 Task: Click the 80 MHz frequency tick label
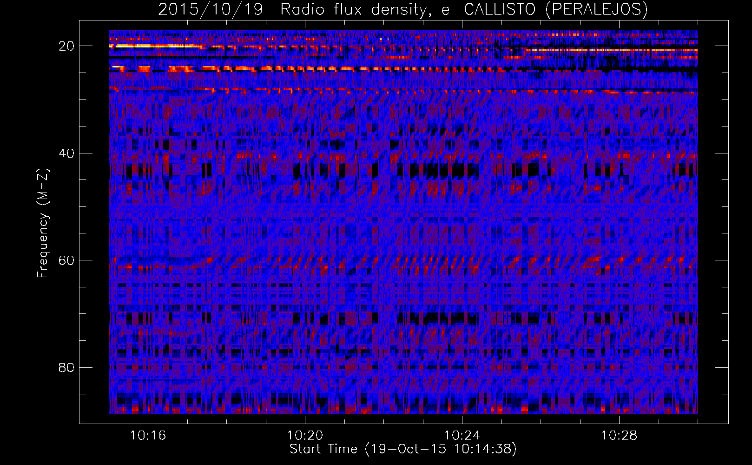pos(67,368)
